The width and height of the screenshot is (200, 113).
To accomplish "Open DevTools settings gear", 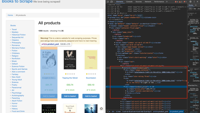I will pos(190,2).
